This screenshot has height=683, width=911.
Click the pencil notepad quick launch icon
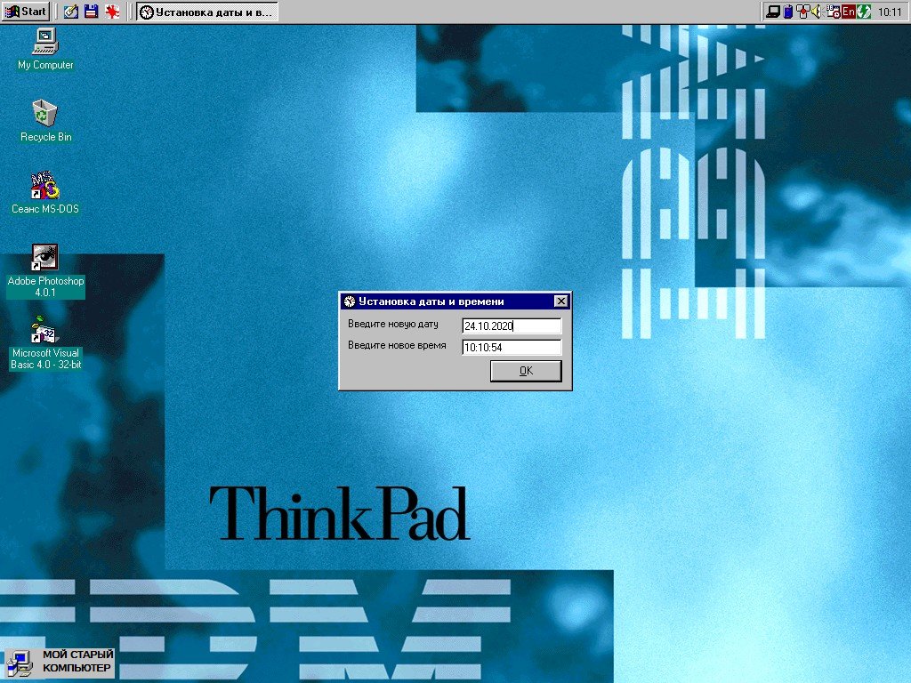(71, 12)
